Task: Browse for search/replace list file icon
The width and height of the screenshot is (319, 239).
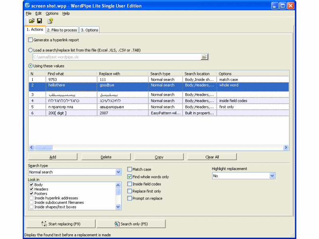Action: [x=204, y=57]
